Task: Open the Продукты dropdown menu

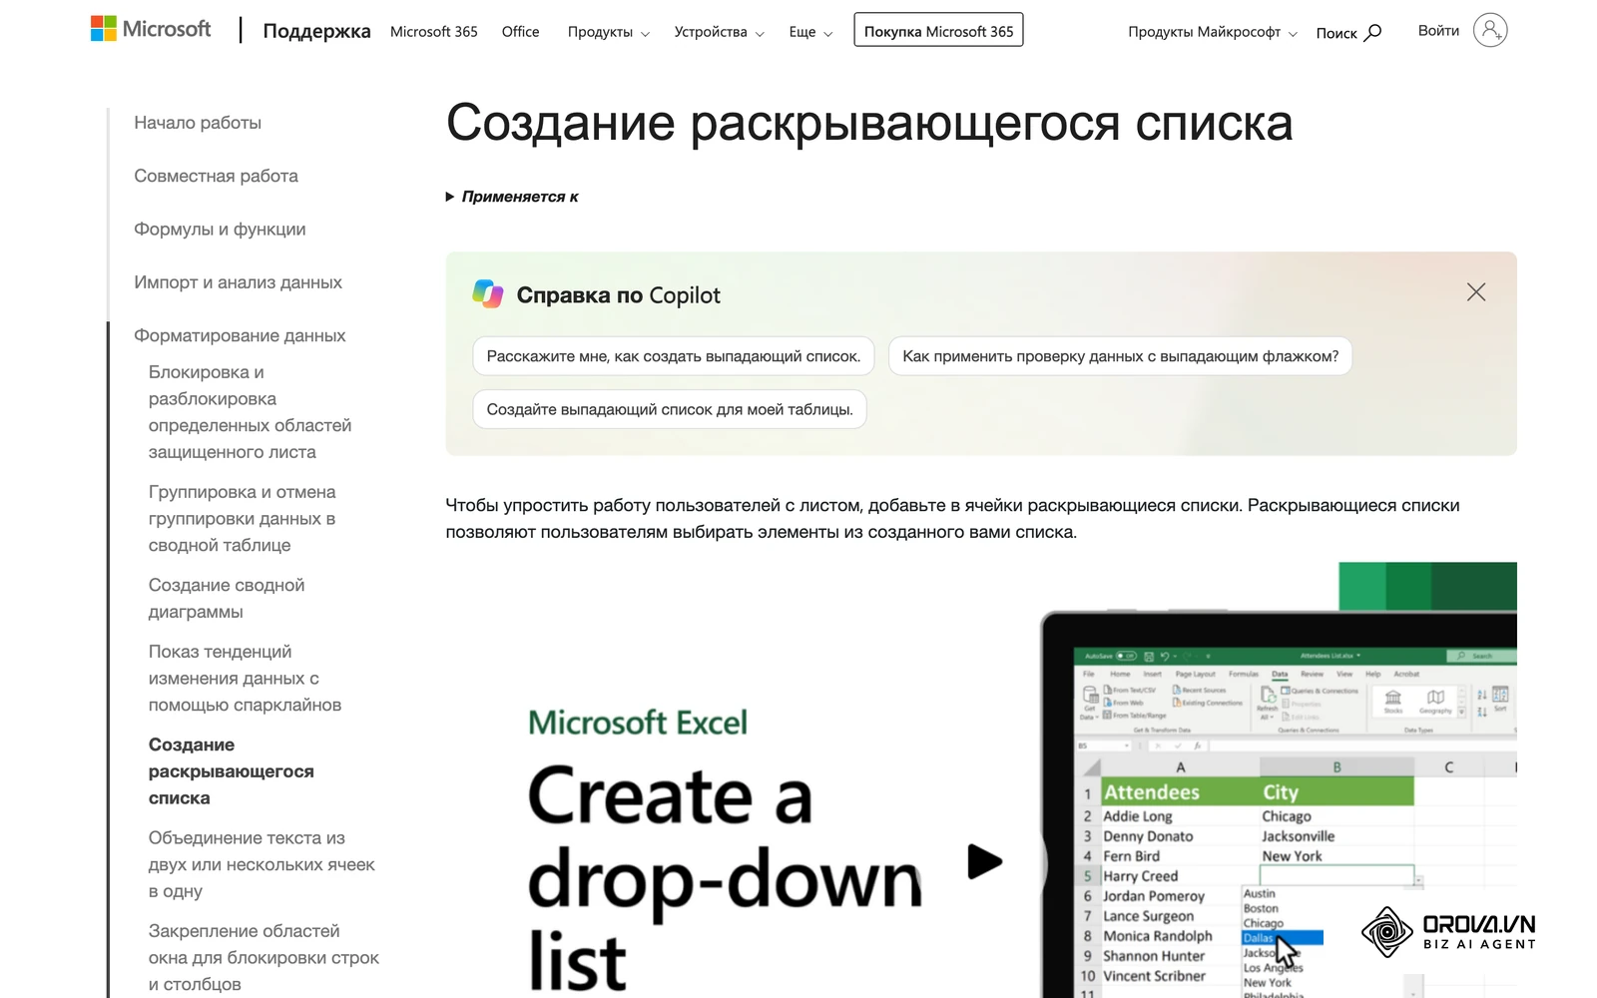Action: tap(609, 32)
